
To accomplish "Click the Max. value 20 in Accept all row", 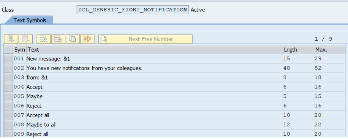I will click(318, 115).
